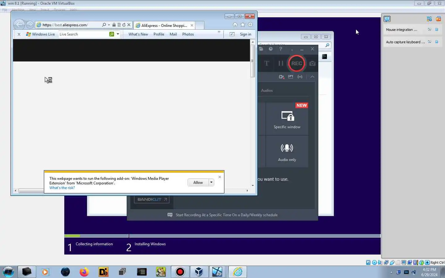Click the vertical scrollbar thumb in Internet Explorer
This screenshot has width=445, height=278.
point(252,61)
